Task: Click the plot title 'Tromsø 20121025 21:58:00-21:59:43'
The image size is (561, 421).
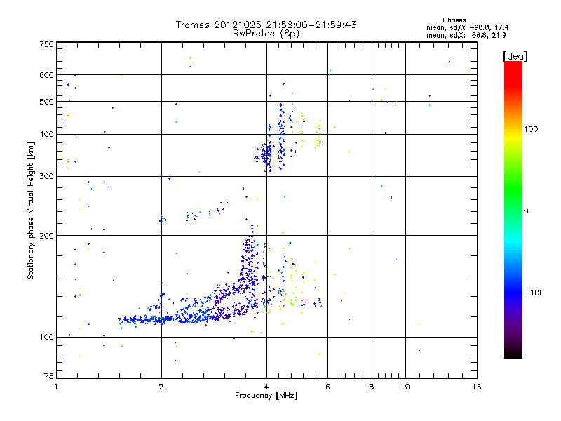Action: click(266, 25)
